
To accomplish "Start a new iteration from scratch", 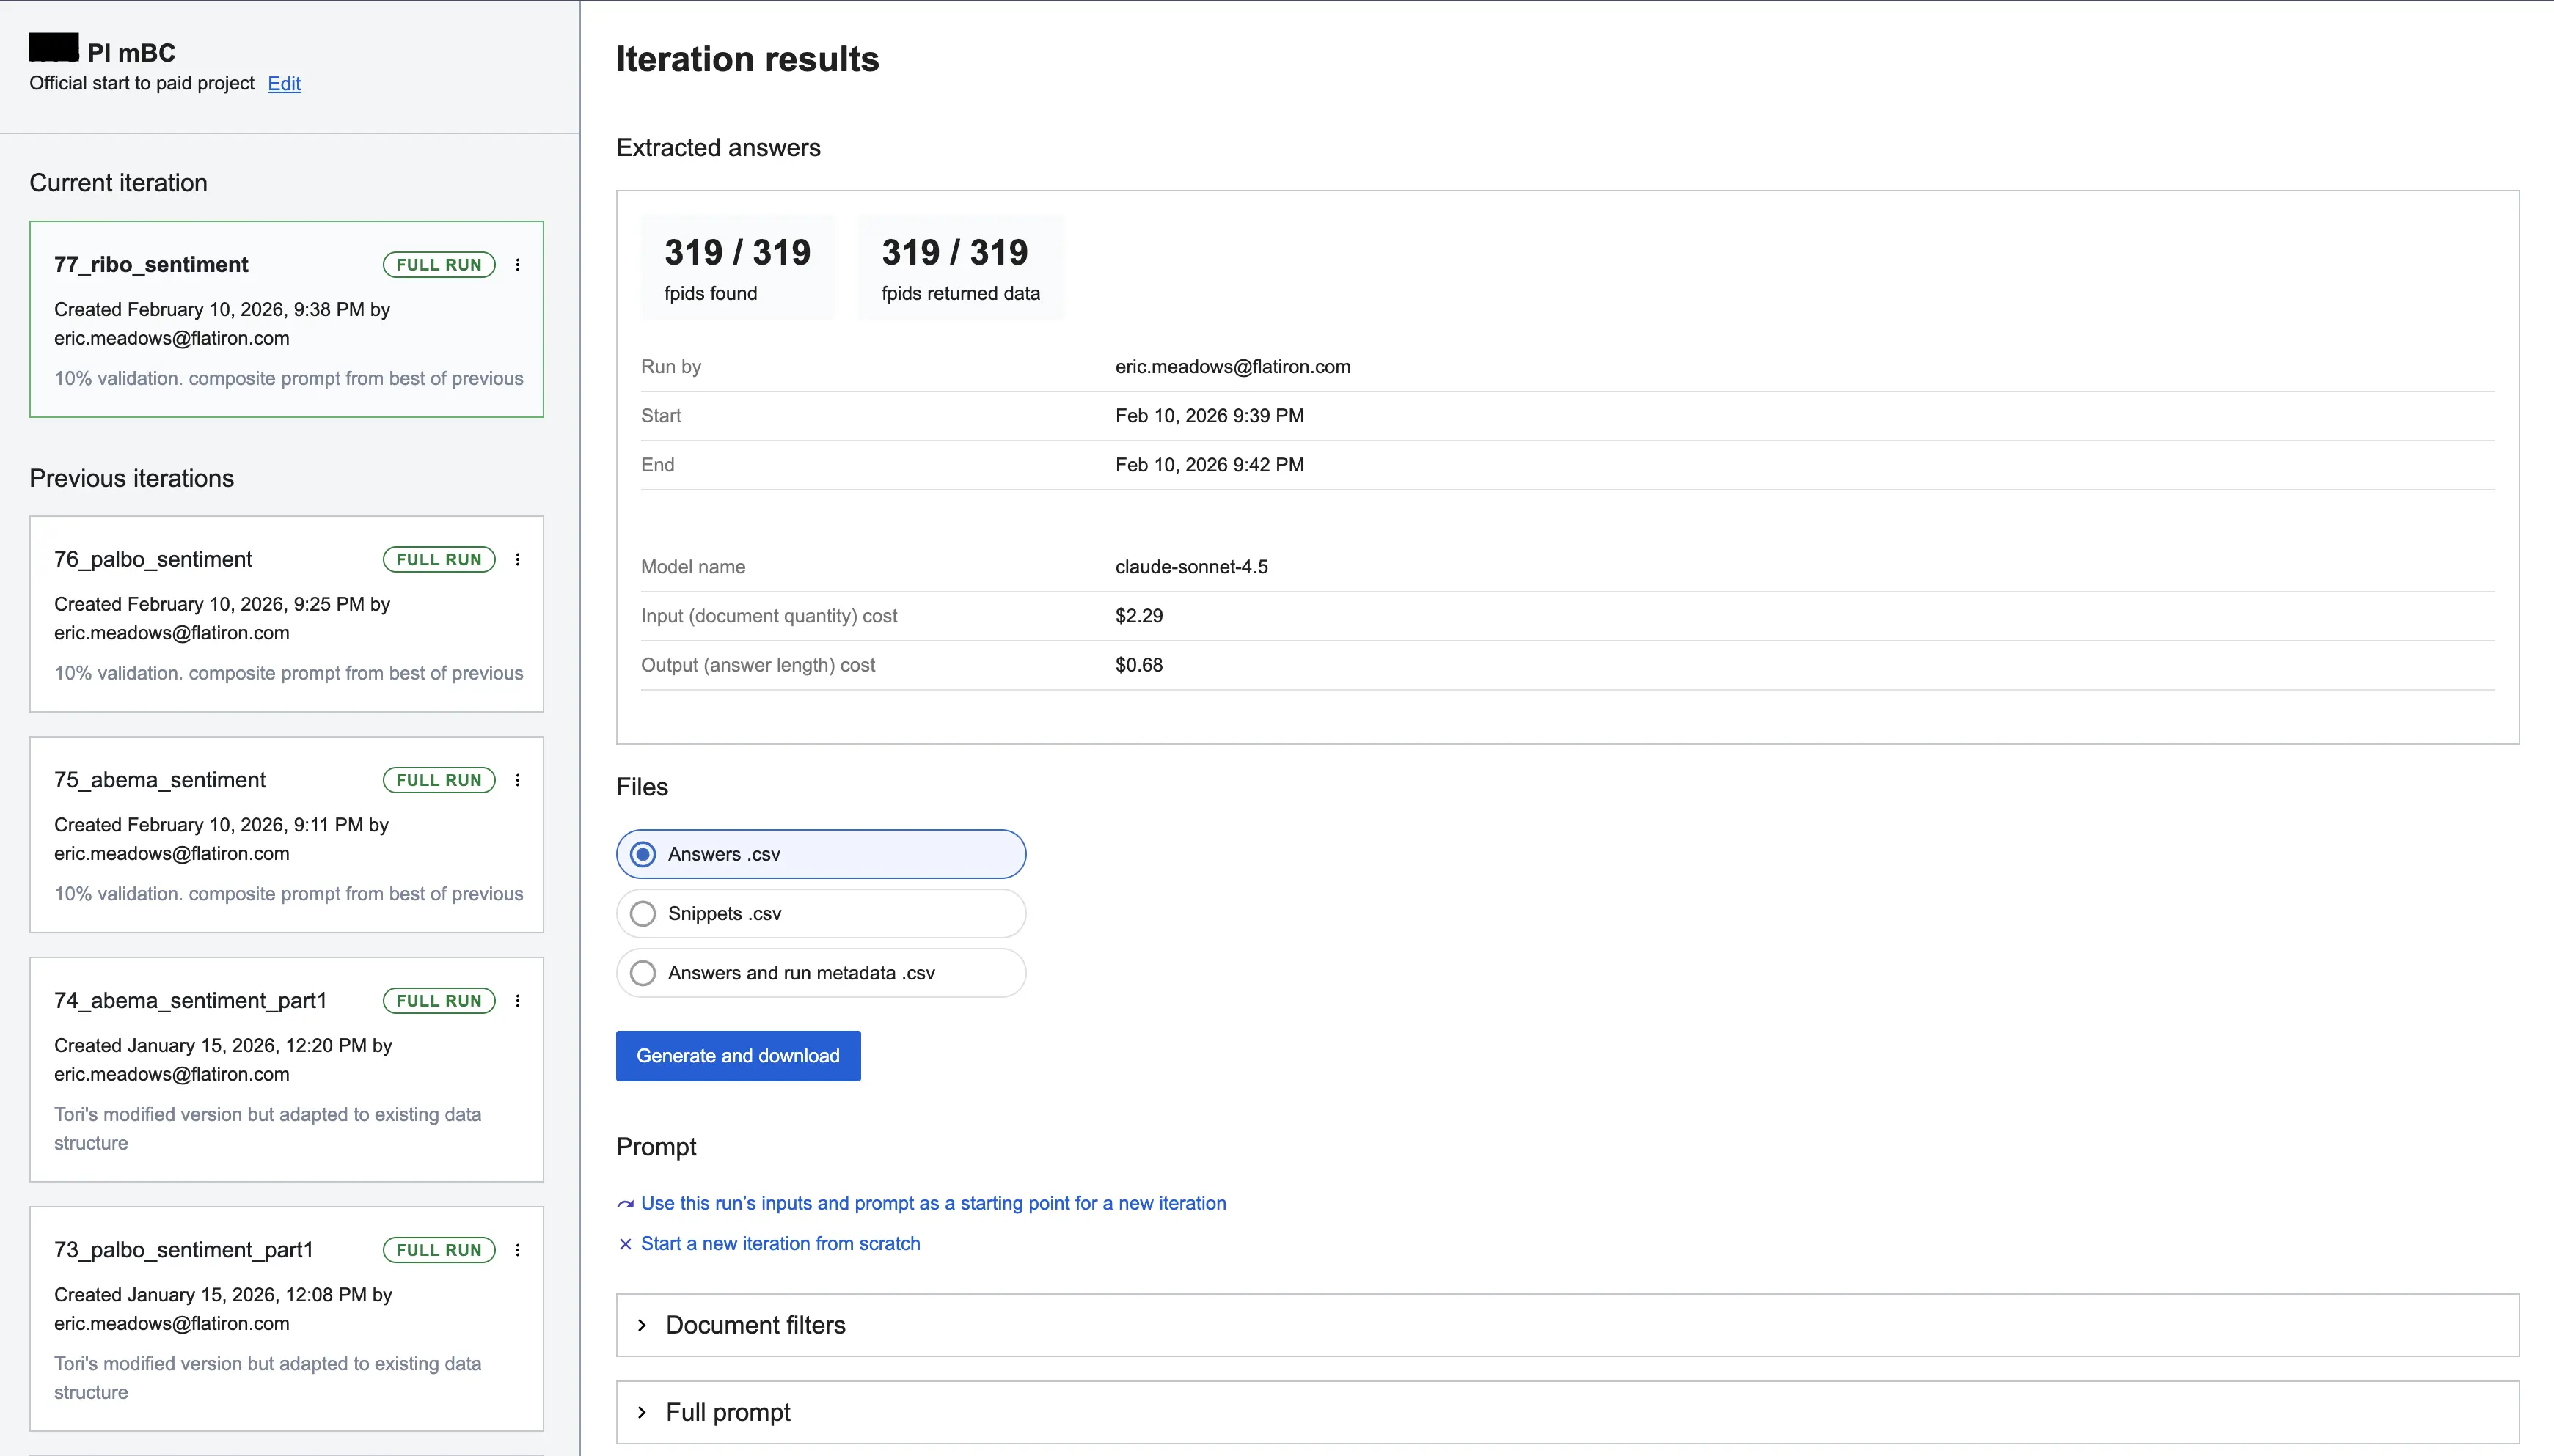I will pyautogui.click(x=780, y=1244).
